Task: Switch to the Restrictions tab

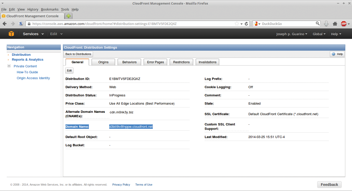Action: [x=181, y=62]
